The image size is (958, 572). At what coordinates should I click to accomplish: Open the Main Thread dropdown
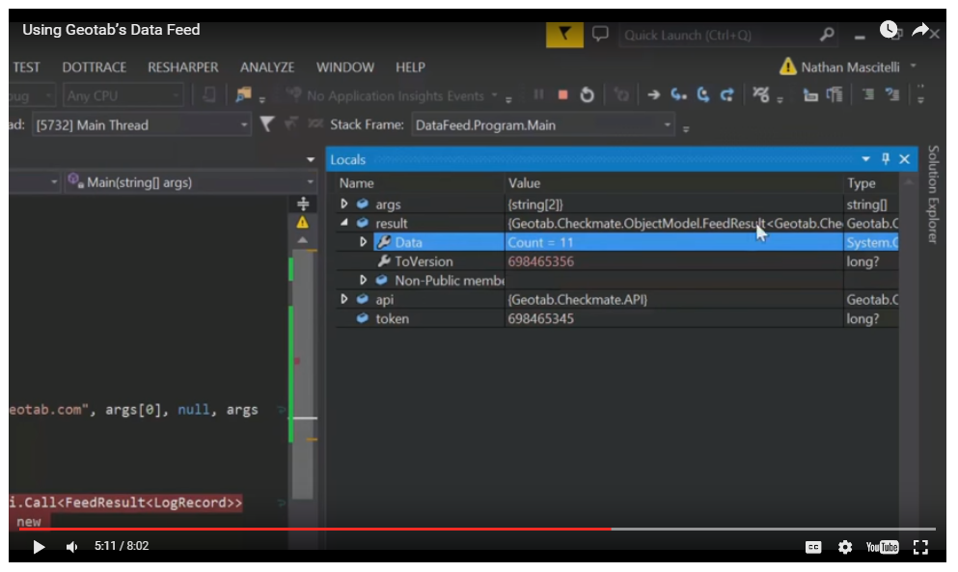click(x=244, y=124)
